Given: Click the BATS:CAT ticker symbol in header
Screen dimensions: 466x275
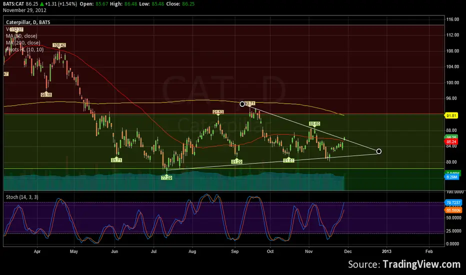Looking at the screenshot, I should tap(13, 4).
